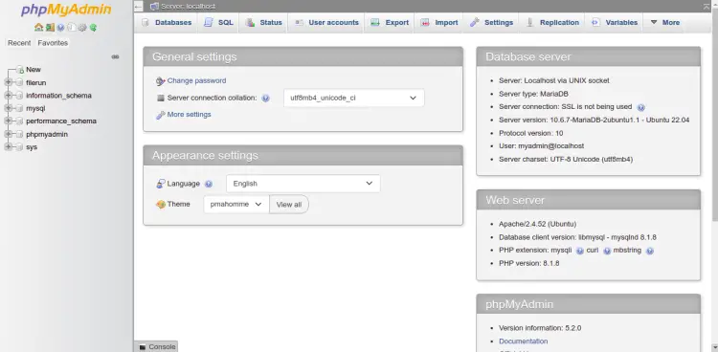Click the sys database icon
This screenshot has width=718, height=352.
pos(19,147)
